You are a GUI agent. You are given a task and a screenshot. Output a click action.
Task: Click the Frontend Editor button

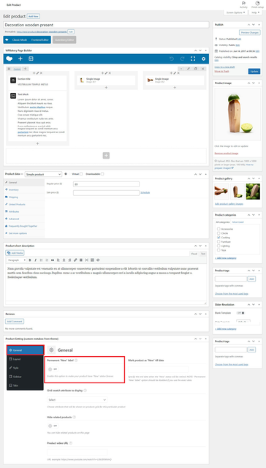pyautogui.click(x=39, y=39)
